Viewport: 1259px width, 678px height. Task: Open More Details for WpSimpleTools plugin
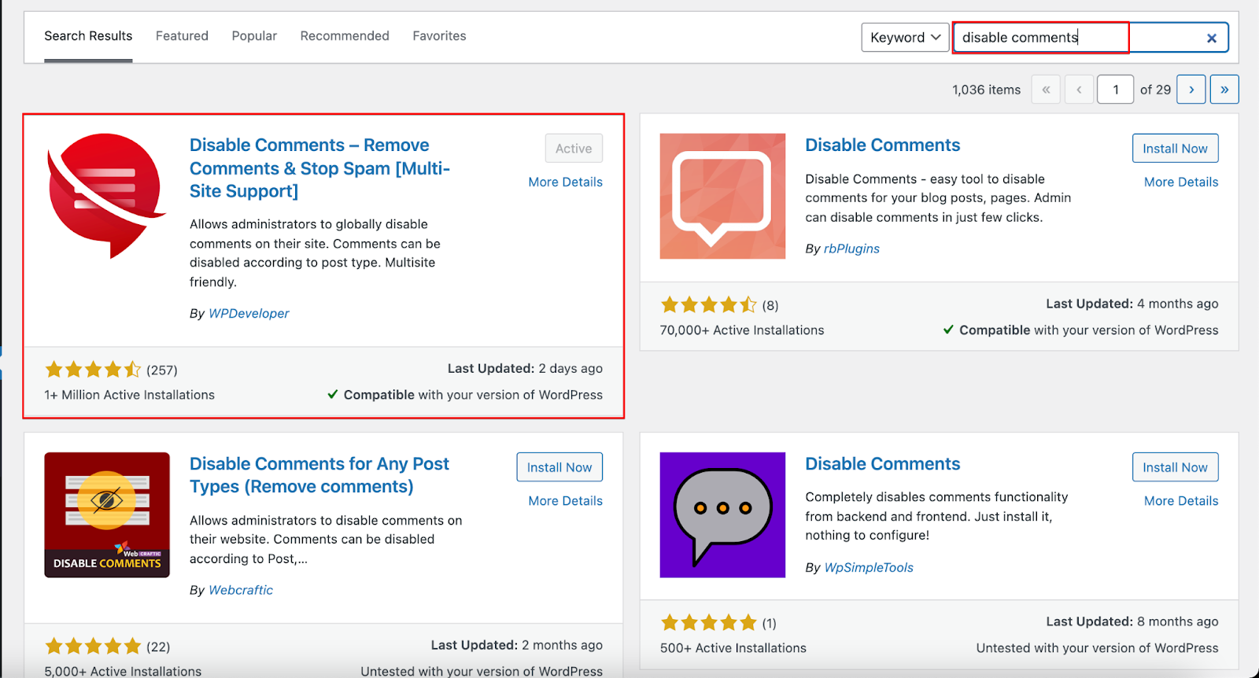(1180, 501)
